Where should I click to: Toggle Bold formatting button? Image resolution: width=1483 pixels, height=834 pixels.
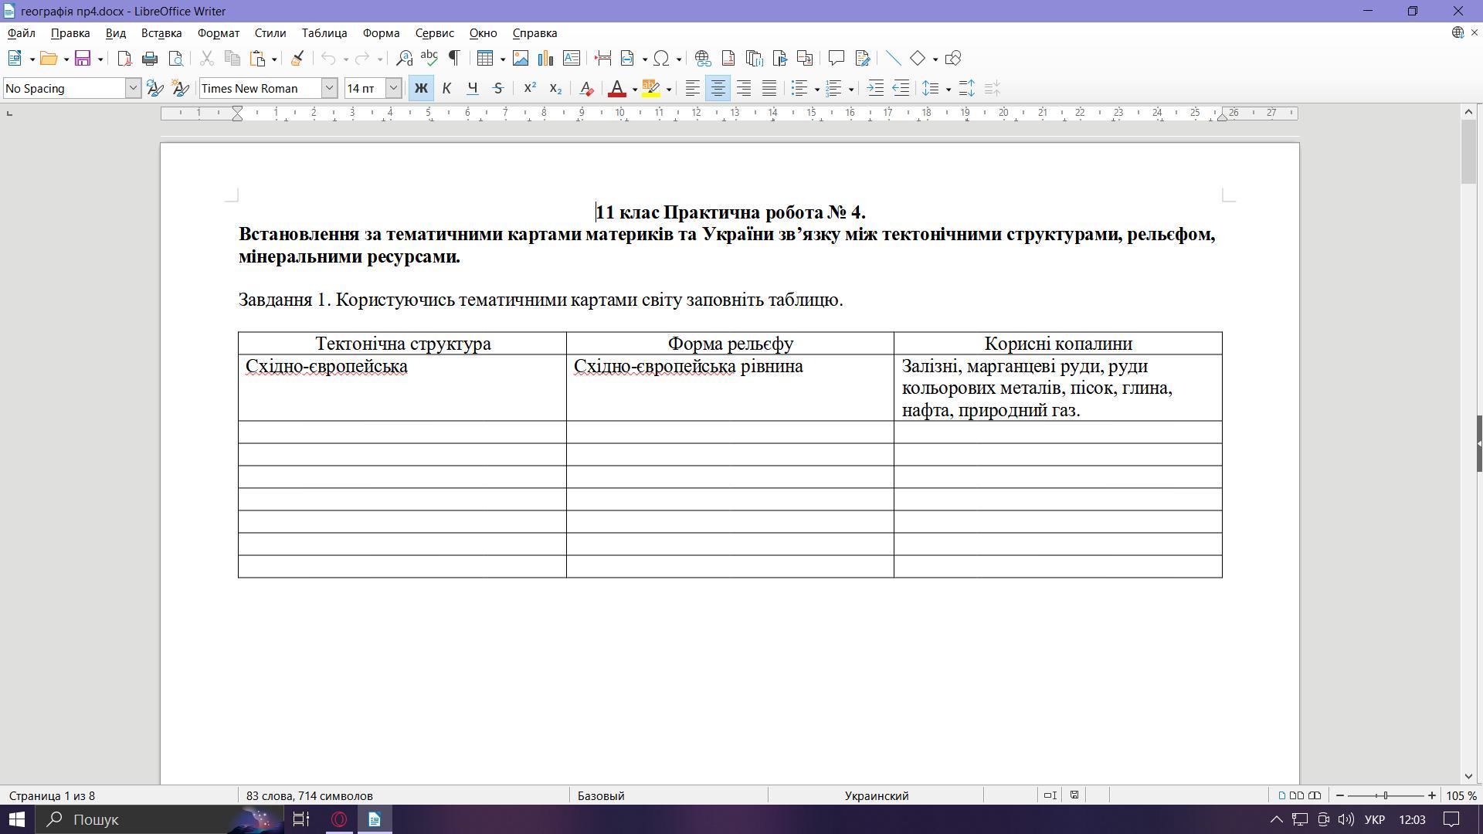pyautogui.click(x=421, y=89)
